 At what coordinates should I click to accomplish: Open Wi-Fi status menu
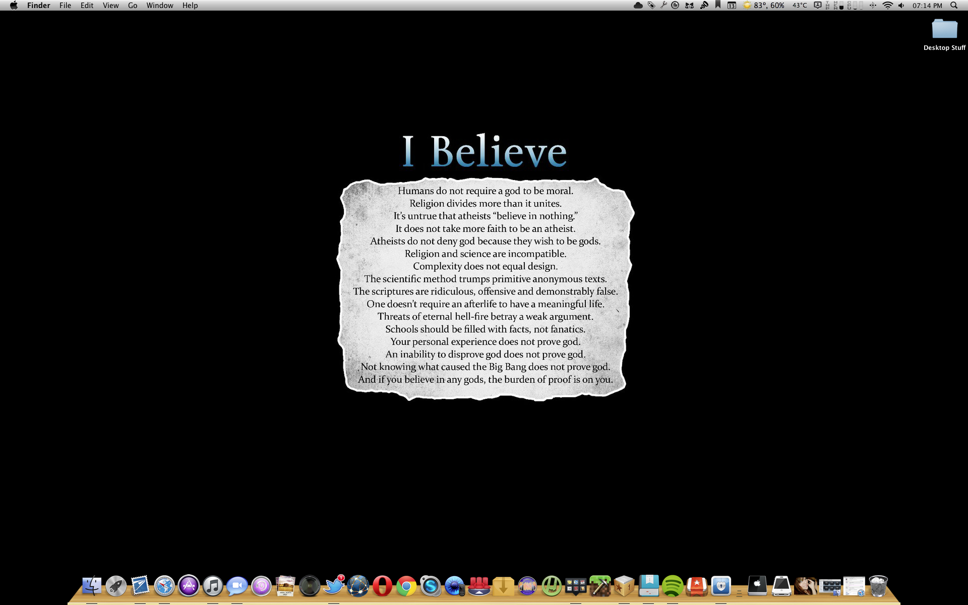point(888,6)
